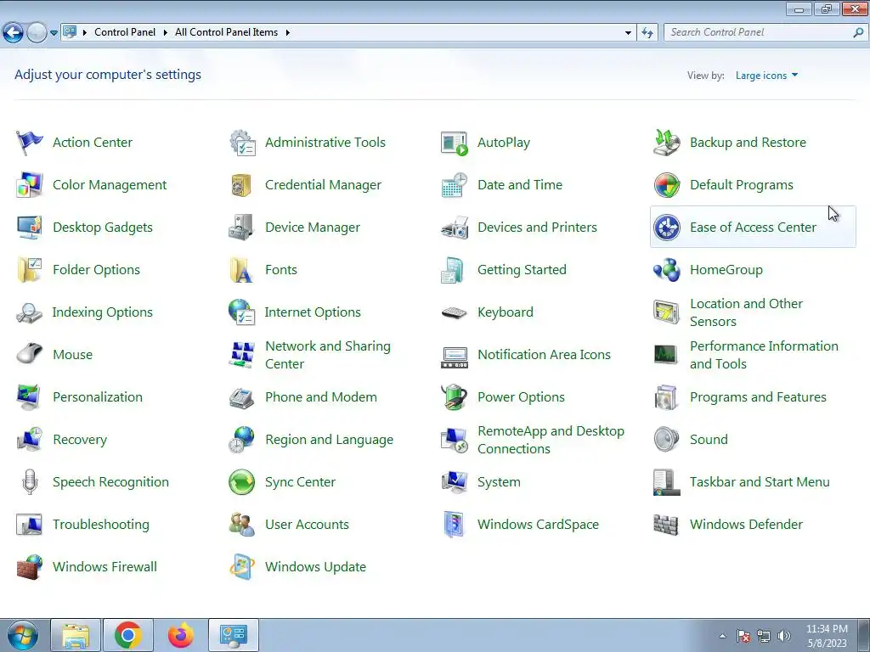Expand arrow after All Control Panel Items
The width and height of the screenshot is (870, 652).
[x=288, y=32]
